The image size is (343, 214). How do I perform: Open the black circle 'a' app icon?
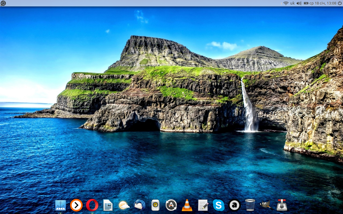point(234,205)
